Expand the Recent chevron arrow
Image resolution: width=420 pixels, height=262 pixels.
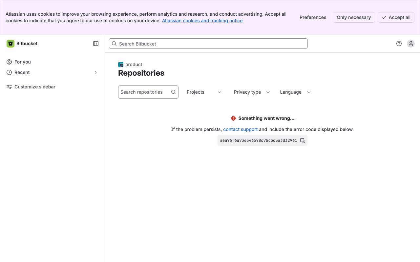coord(95,72)
